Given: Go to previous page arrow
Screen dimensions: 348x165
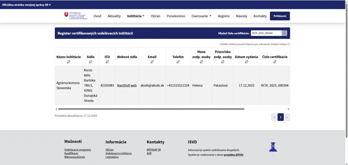Looking at the screenshot, I should 274,117.
